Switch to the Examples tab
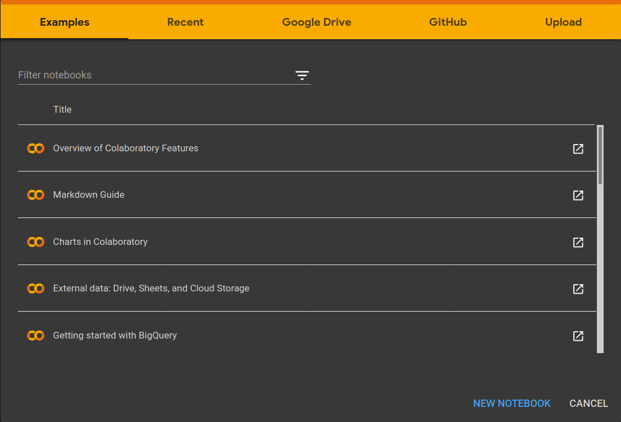The height and width of the screenshot is (422, 621). 65,22
